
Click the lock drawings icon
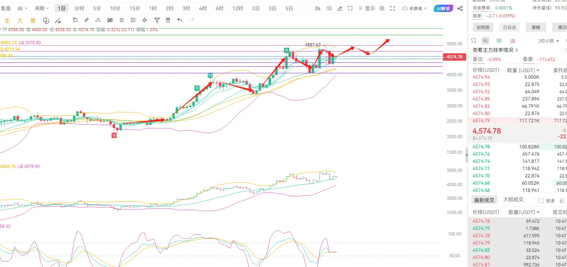(122, 20)
